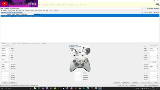Click the Xbox guide button on controller image

coord(80,61)
